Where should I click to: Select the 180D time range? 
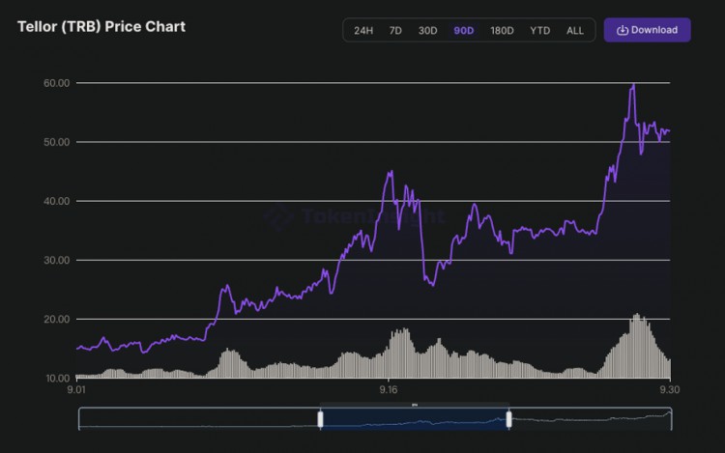pos(502,31)
